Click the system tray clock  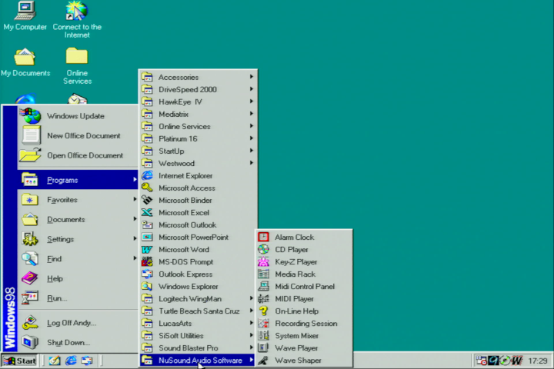pyautogui.click(x=538, y=361)
